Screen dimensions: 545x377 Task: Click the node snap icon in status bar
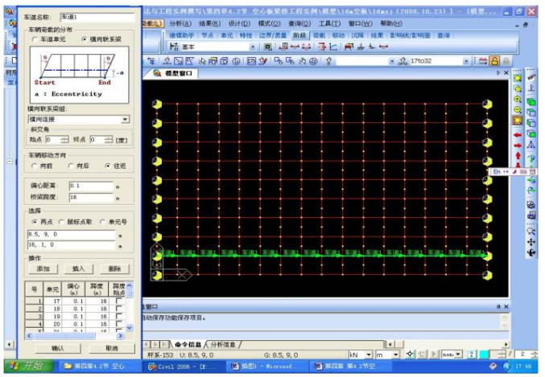coord(410,354)
